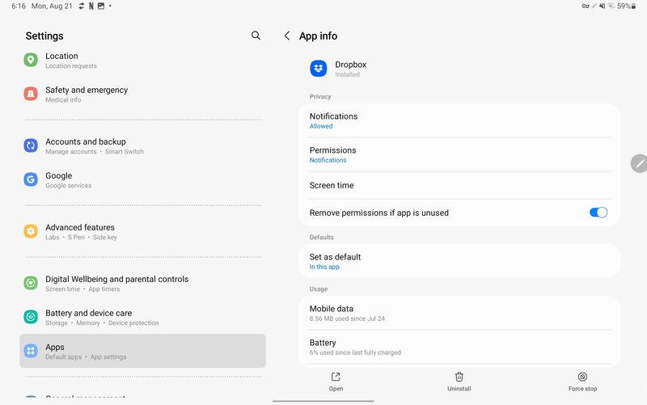647x405 pixels.
Task: Open Set as default options
Action: [459, 261]
